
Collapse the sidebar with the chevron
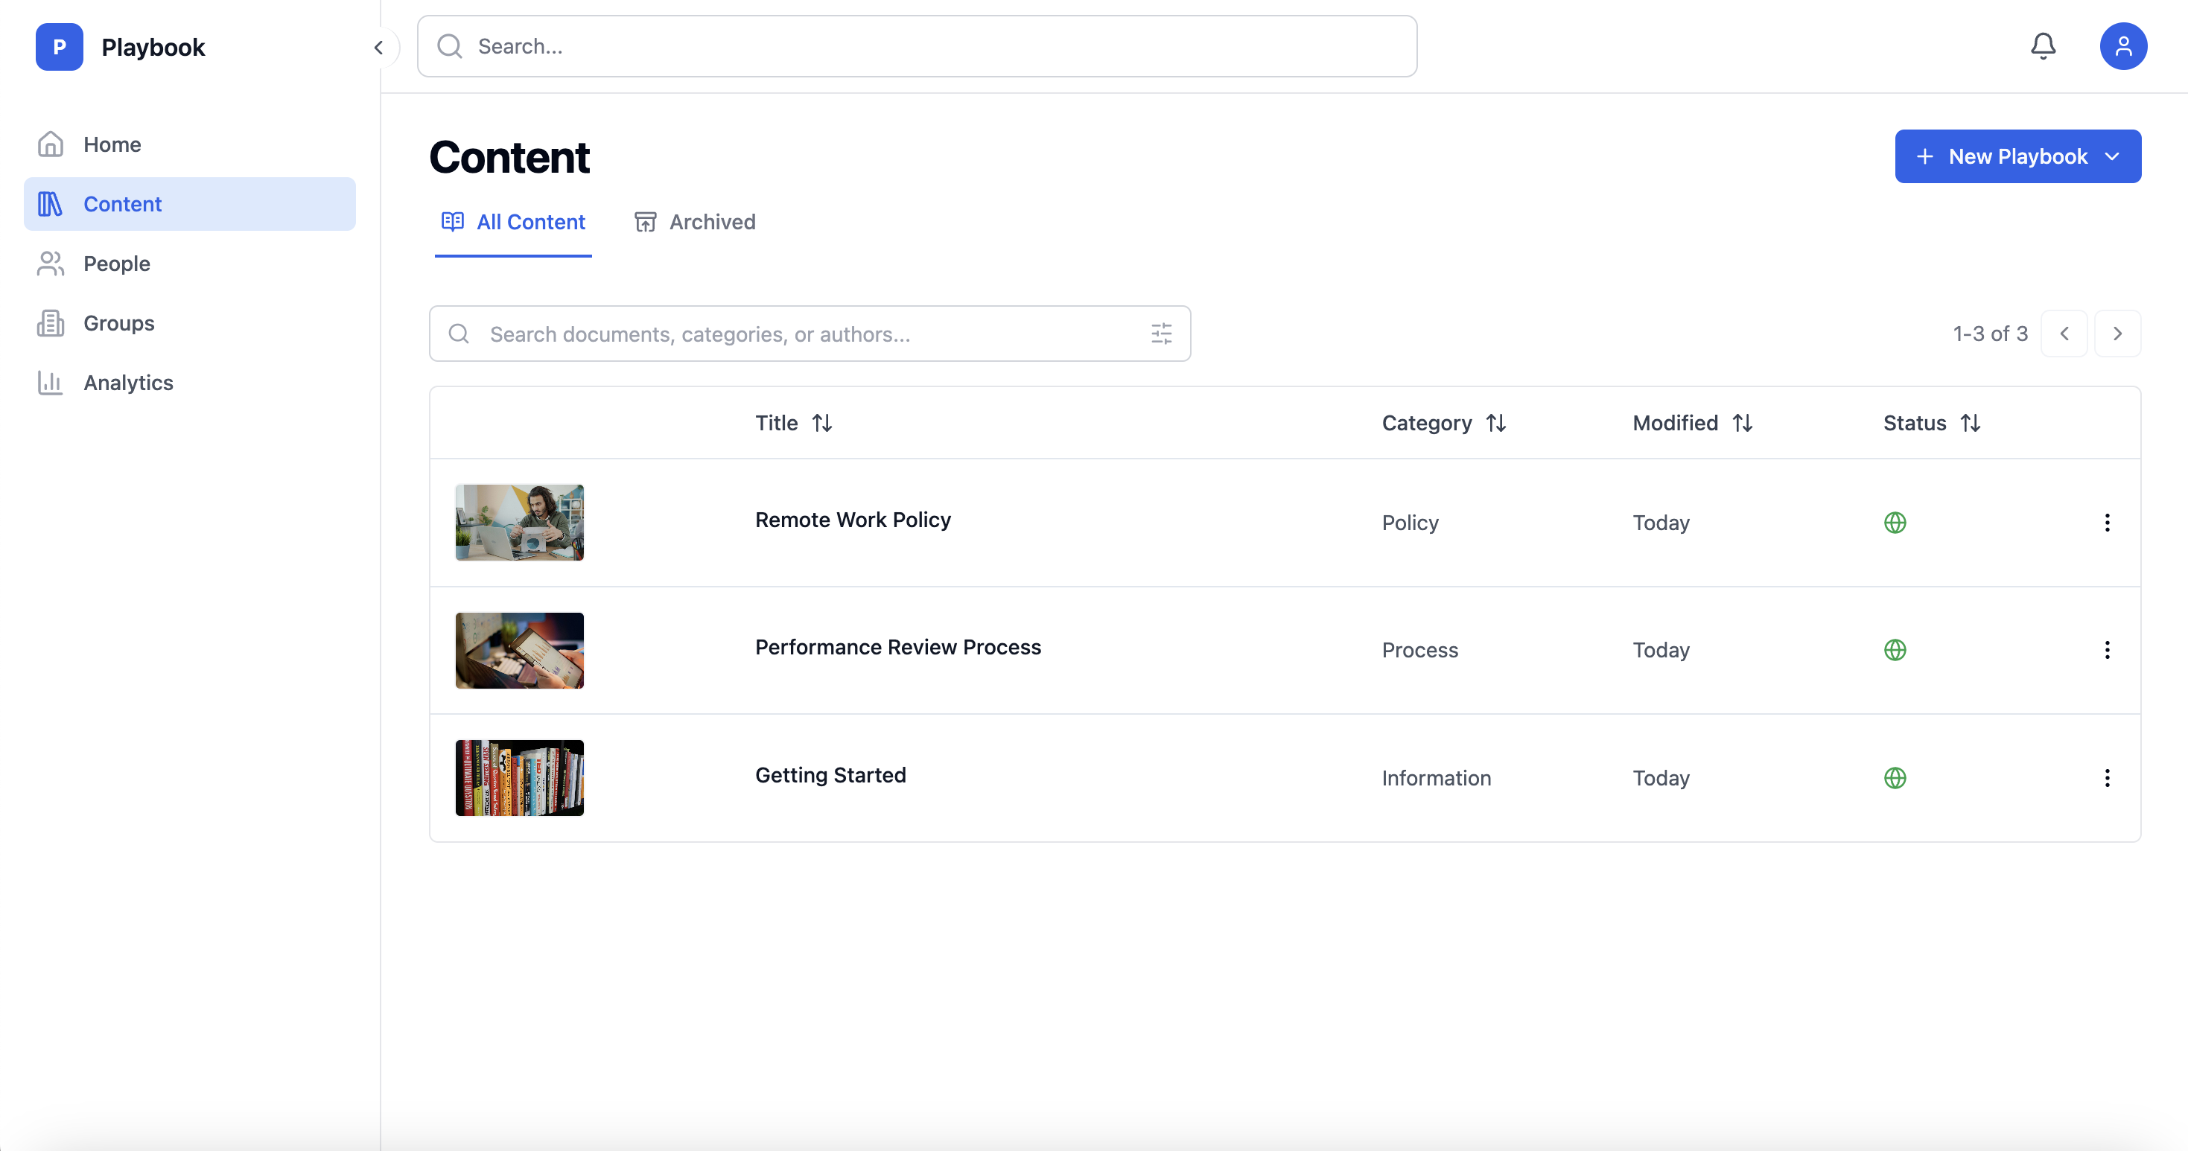(x=378, y=48)
